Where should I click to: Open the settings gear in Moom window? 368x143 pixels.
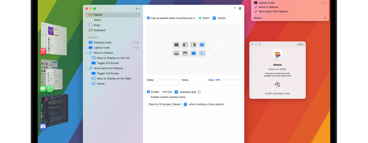tap(240, 8)
